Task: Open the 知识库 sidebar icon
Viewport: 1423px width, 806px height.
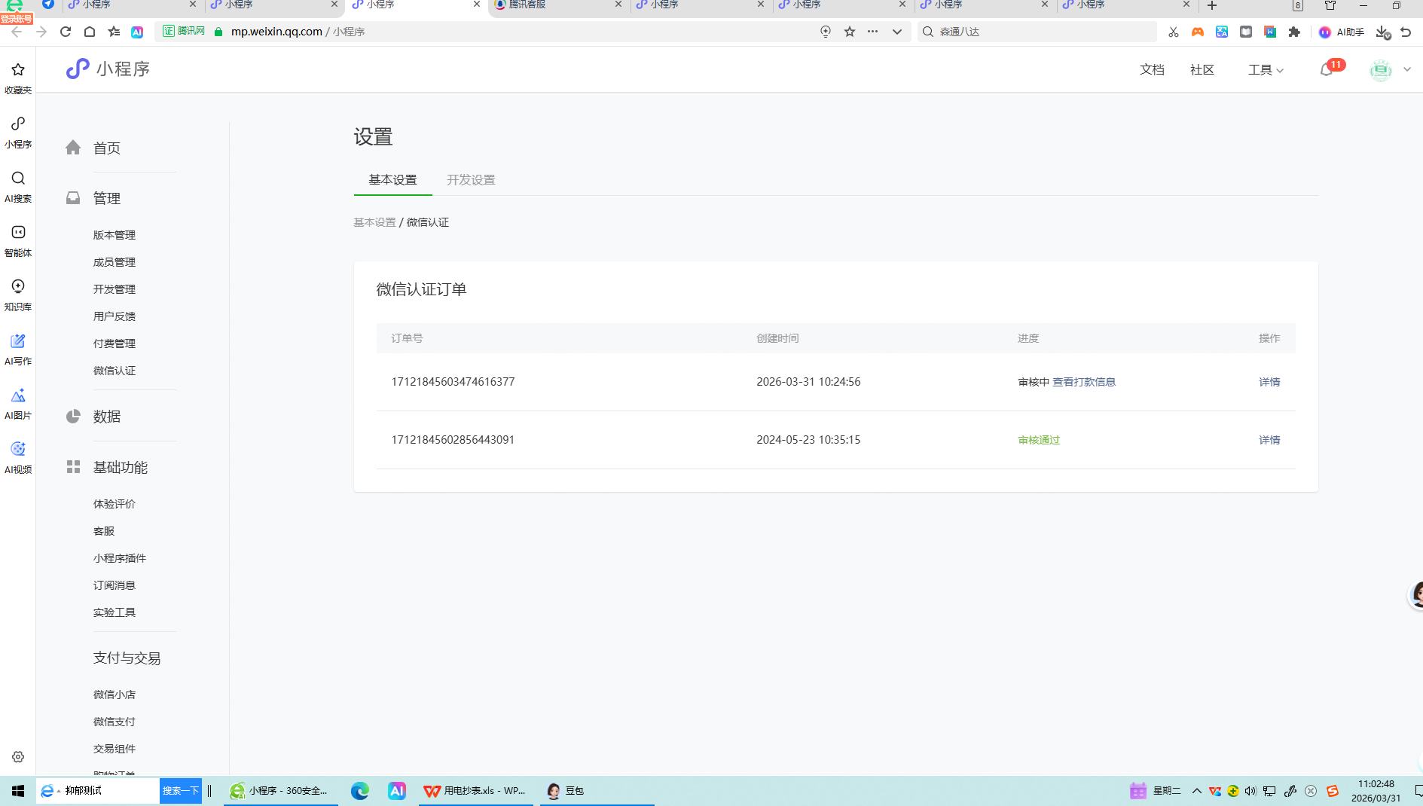Action: coord(18,295)
